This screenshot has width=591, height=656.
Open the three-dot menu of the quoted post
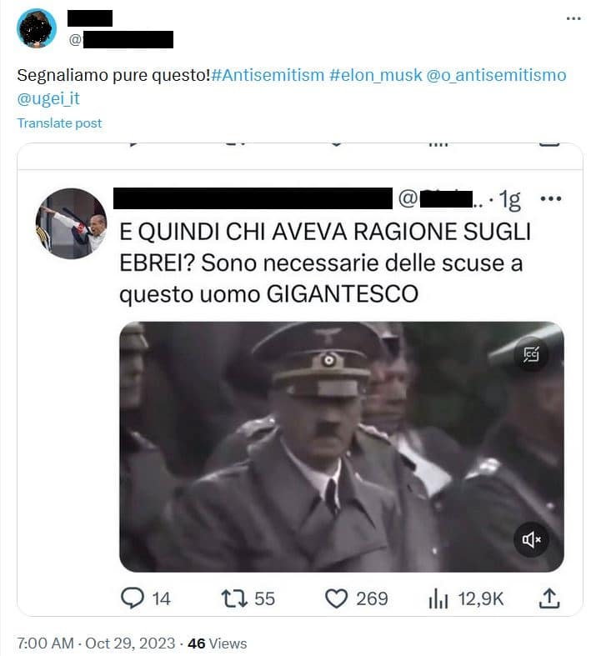551,198
